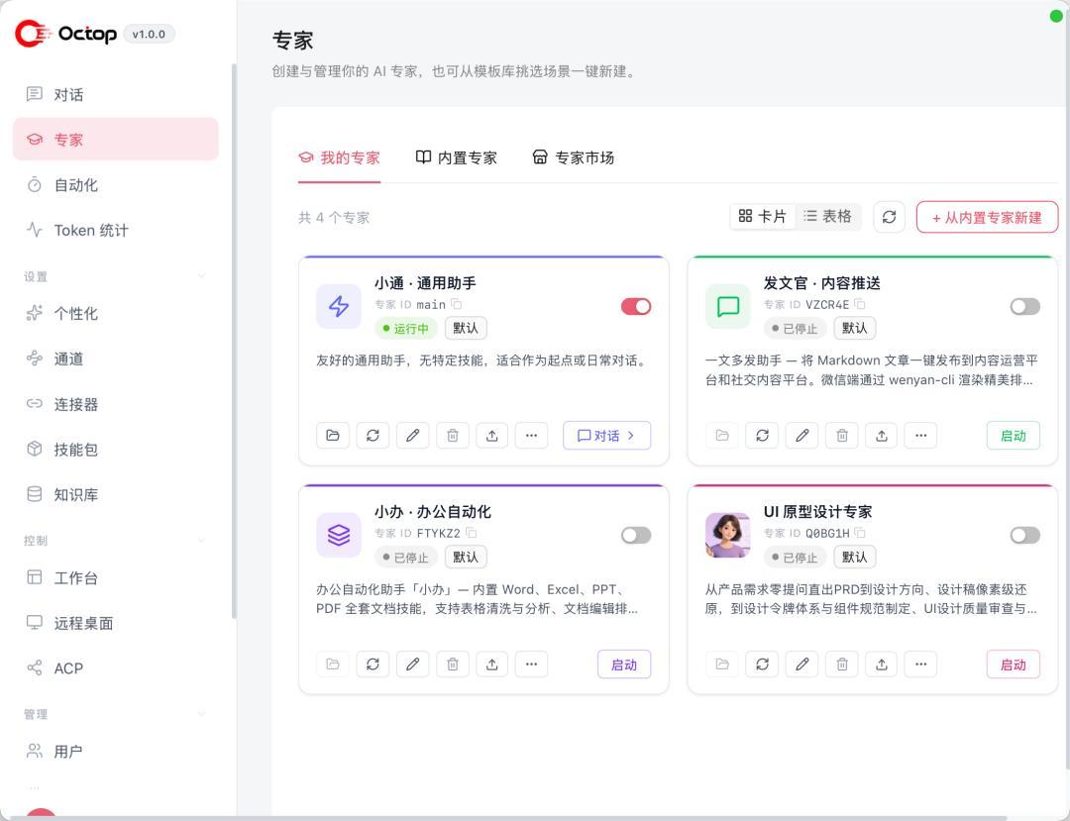Image resolution: width=1070 pixels, height=821 pixels.
Task: Open folder for 发文官·内容推送 card
Action: pyautogui.click(x=722, y=435)
